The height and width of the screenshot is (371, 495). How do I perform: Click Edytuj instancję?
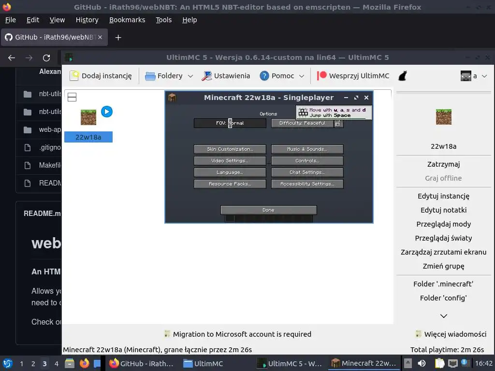click(444, 196)
